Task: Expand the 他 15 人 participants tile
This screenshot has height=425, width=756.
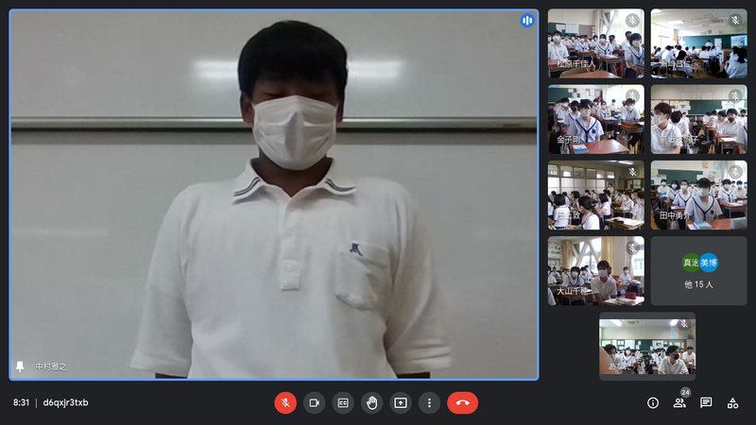Action: coord(698,271)
